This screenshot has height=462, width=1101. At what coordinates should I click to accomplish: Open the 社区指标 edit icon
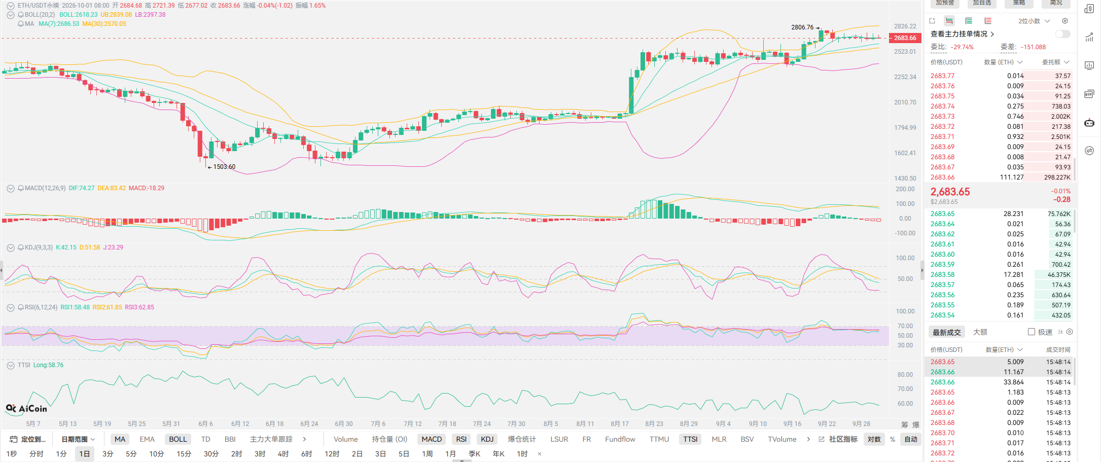click(822, 439)
